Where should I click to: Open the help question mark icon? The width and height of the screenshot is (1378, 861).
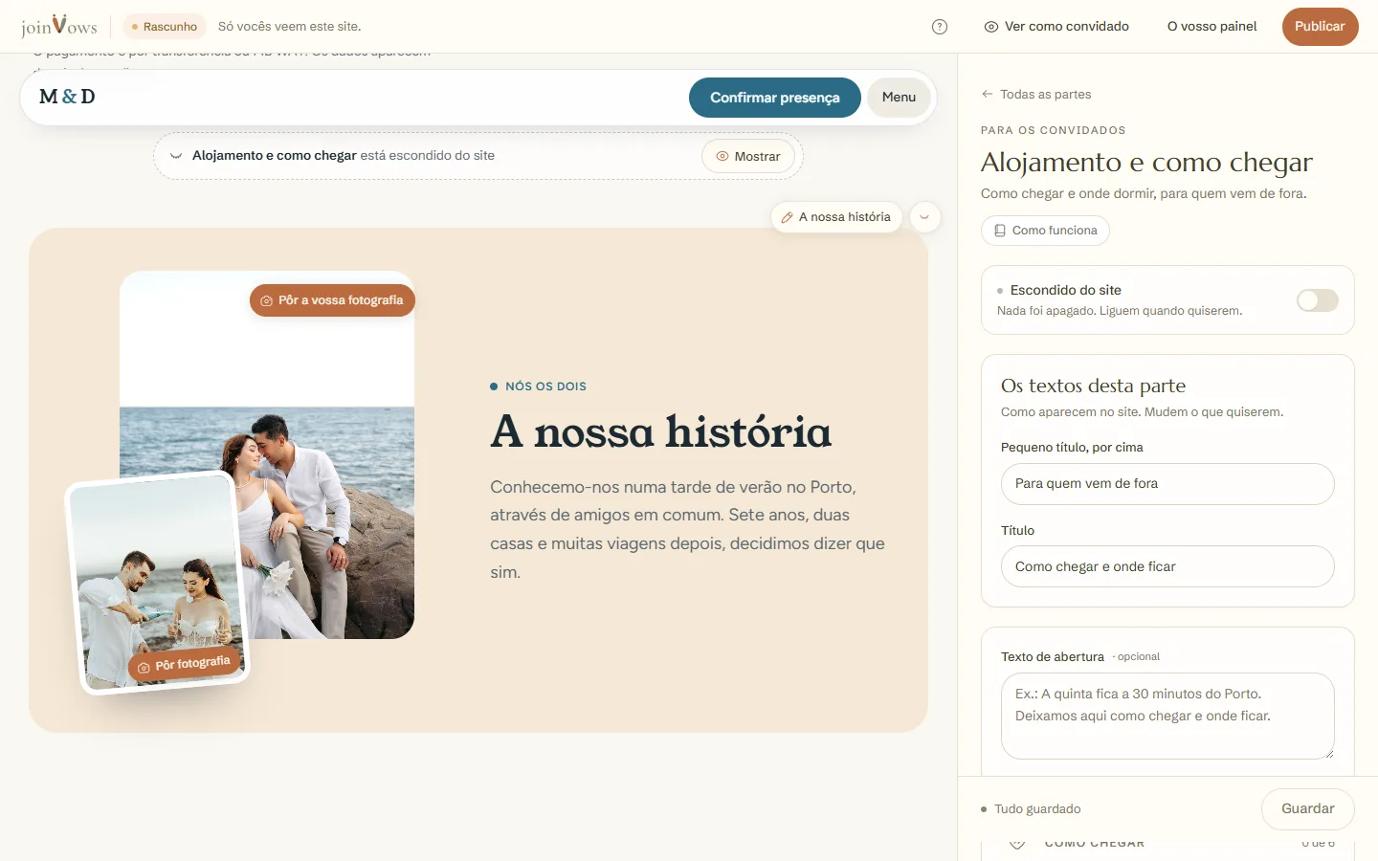pos(940,27)
